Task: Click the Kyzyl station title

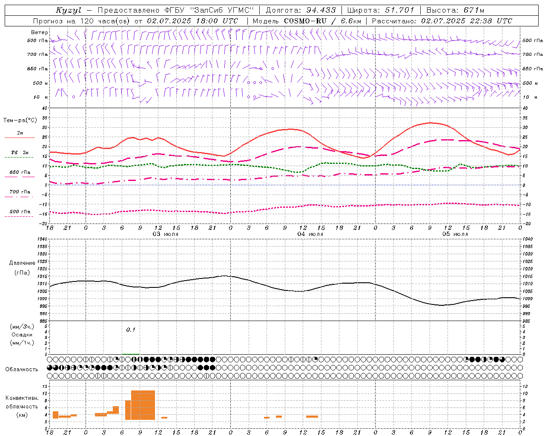Action: coord(69,10)
